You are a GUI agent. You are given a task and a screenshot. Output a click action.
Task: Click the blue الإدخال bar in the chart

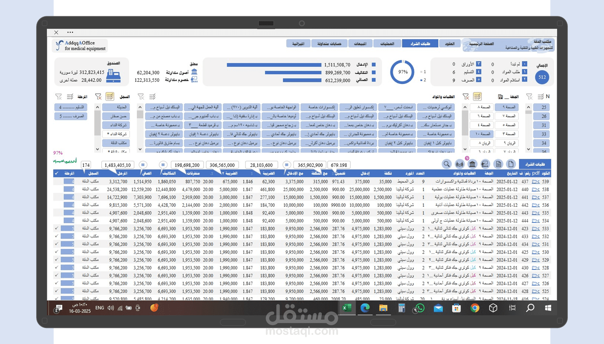pyautogui.click(x=274, y=65)
